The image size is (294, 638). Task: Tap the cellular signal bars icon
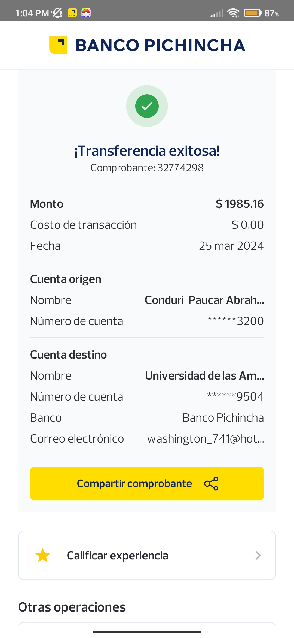(x=217, y=13)
